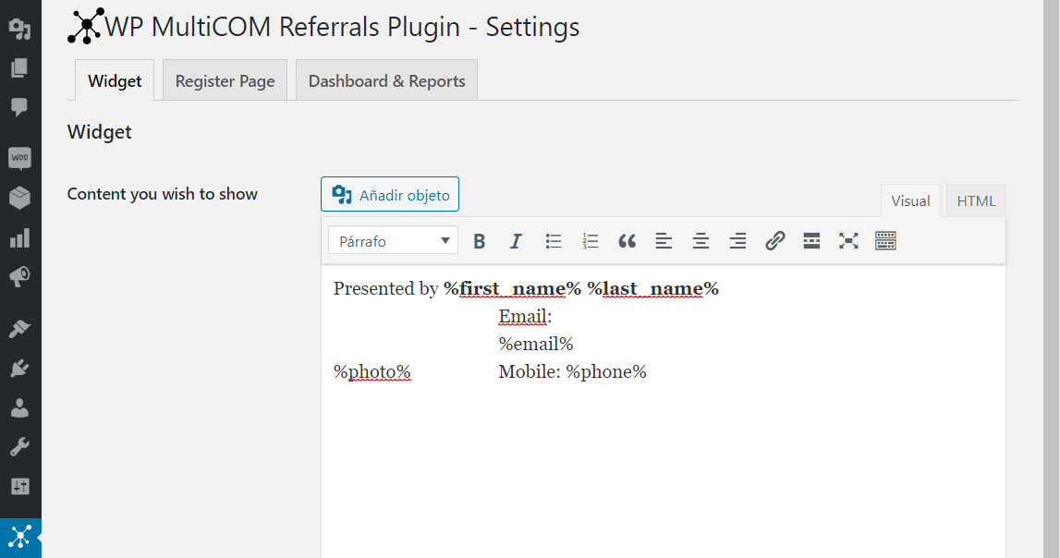The image size is (1060, 558).
Task: Click the %email% placeholder in editor
Action: (536, 344)
